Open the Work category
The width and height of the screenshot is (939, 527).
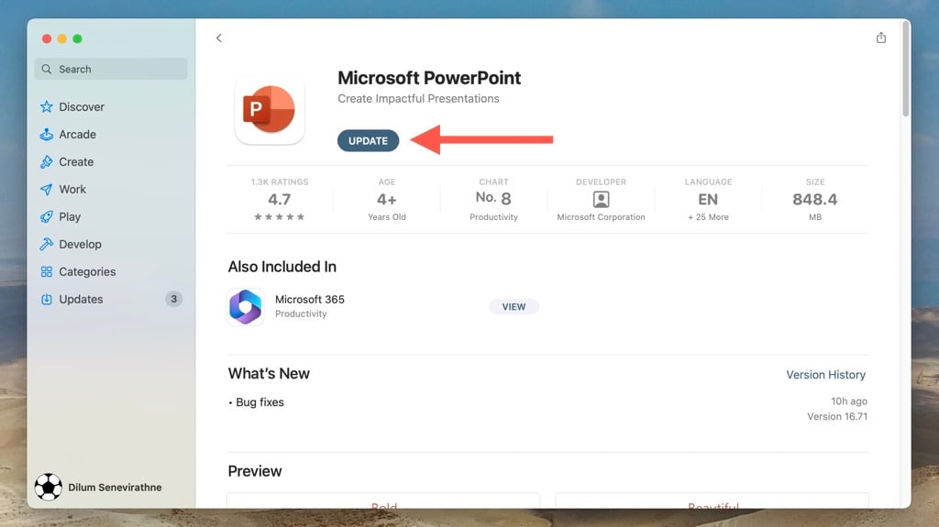72,190
